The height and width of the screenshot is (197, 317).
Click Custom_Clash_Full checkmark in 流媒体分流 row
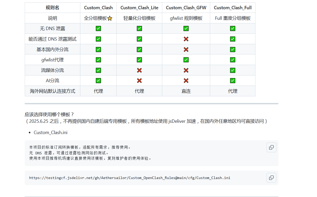click(233, 70)
